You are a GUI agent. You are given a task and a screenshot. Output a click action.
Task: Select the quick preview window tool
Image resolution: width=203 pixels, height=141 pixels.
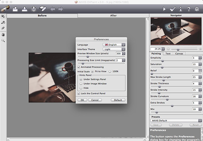(x=3, y=16)
